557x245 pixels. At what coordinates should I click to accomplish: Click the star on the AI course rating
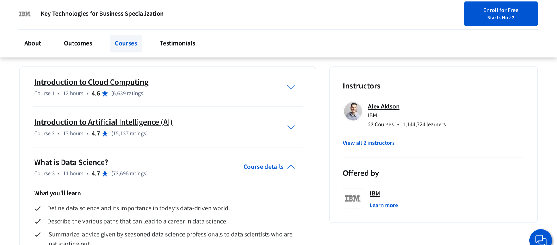click(105, 134)
